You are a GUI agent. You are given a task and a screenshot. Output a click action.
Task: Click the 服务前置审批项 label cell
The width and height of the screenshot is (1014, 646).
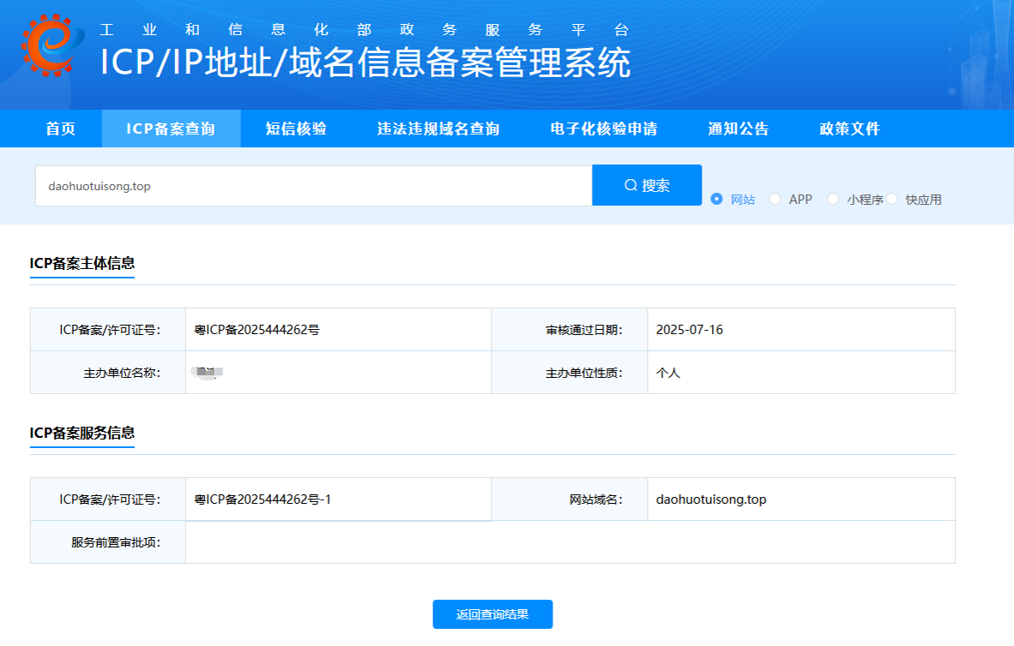(108, 542)
